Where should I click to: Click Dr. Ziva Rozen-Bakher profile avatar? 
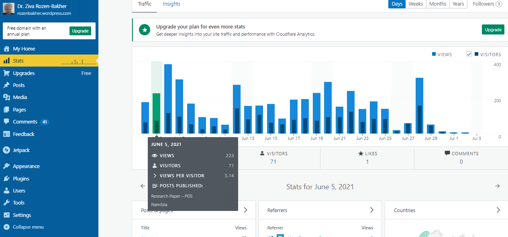pos(9,9)
